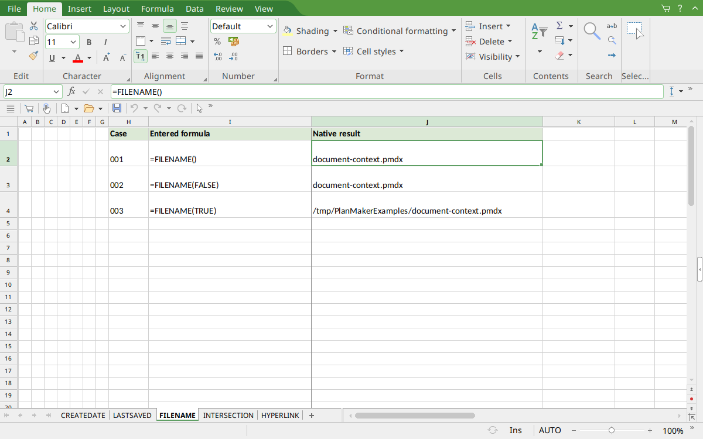Toggle middle vertical alignment
Screen dimensions: 703x439
click(x=155, y=26)
